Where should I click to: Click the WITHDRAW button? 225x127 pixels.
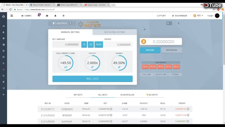click(172, 50)
